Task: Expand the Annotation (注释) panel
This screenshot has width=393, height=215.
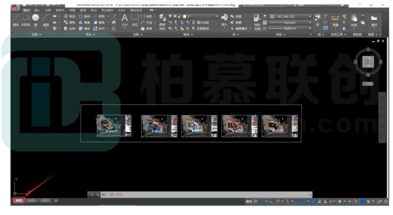Action: pos(137,35)
